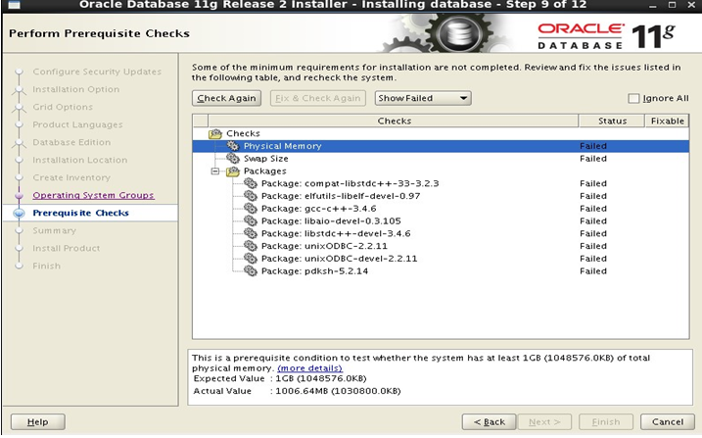Select Package: unixODBC-devel-2.2.11 row
Screen dimensions: 702x438
441,259
